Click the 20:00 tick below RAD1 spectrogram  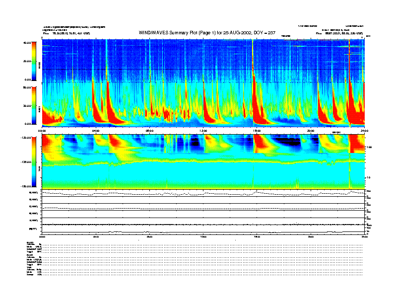[x=311, y=131]
